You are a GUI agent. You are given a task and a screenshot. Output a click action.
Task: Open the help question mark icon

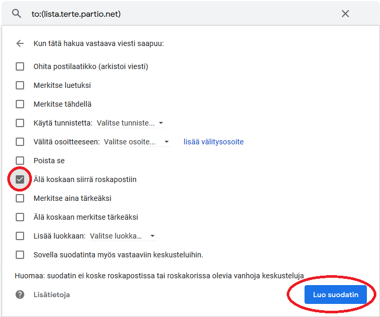[x=20, y=295]
